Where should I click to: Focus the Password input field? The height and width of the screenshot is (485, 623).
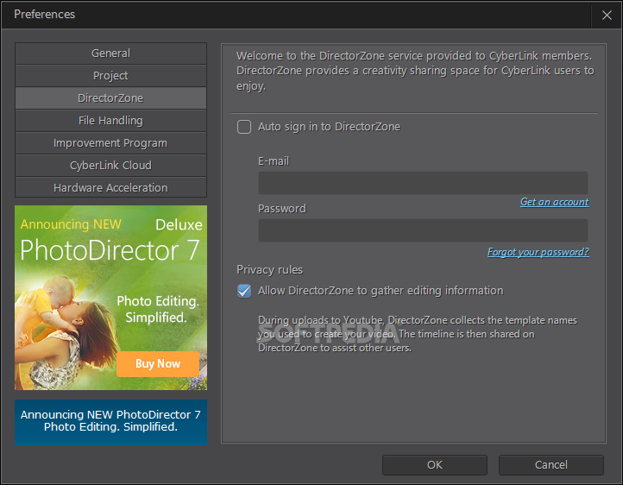(x=423, y=230)
